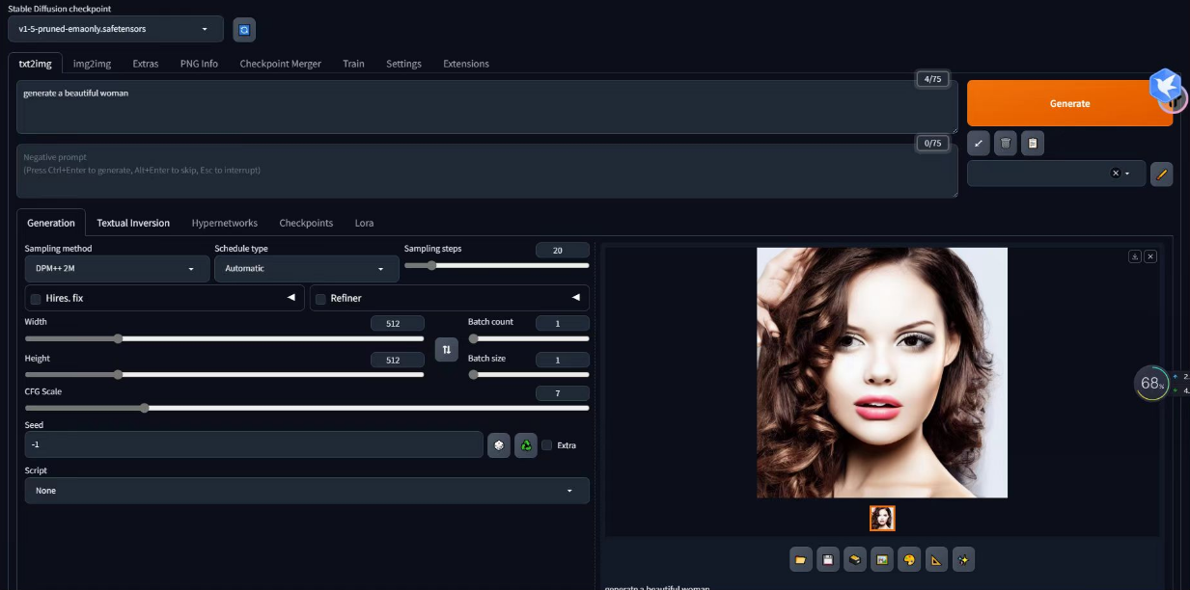Check the Extra seed options box
This screenshot has height=590, width=1190.
click(547, 444)
